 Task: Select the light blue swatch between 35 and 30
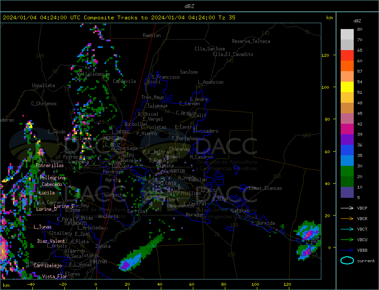[x=347, y=161]
